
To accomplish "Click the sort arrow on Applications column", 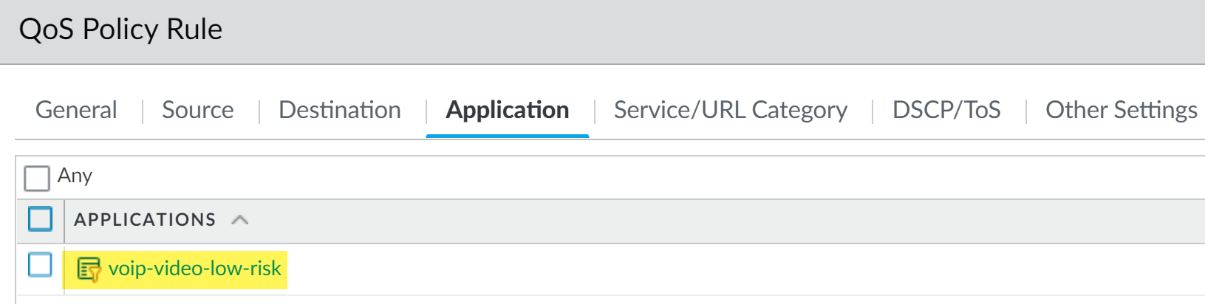I will pyautogui.click(x=239, y=220).
